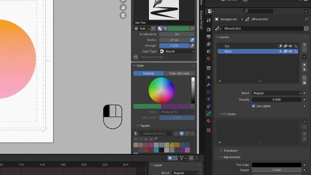This screenshot has width=311, height=175.
Task: Click fake user shield beside GPencil.002 name
Action: point(306,29)
